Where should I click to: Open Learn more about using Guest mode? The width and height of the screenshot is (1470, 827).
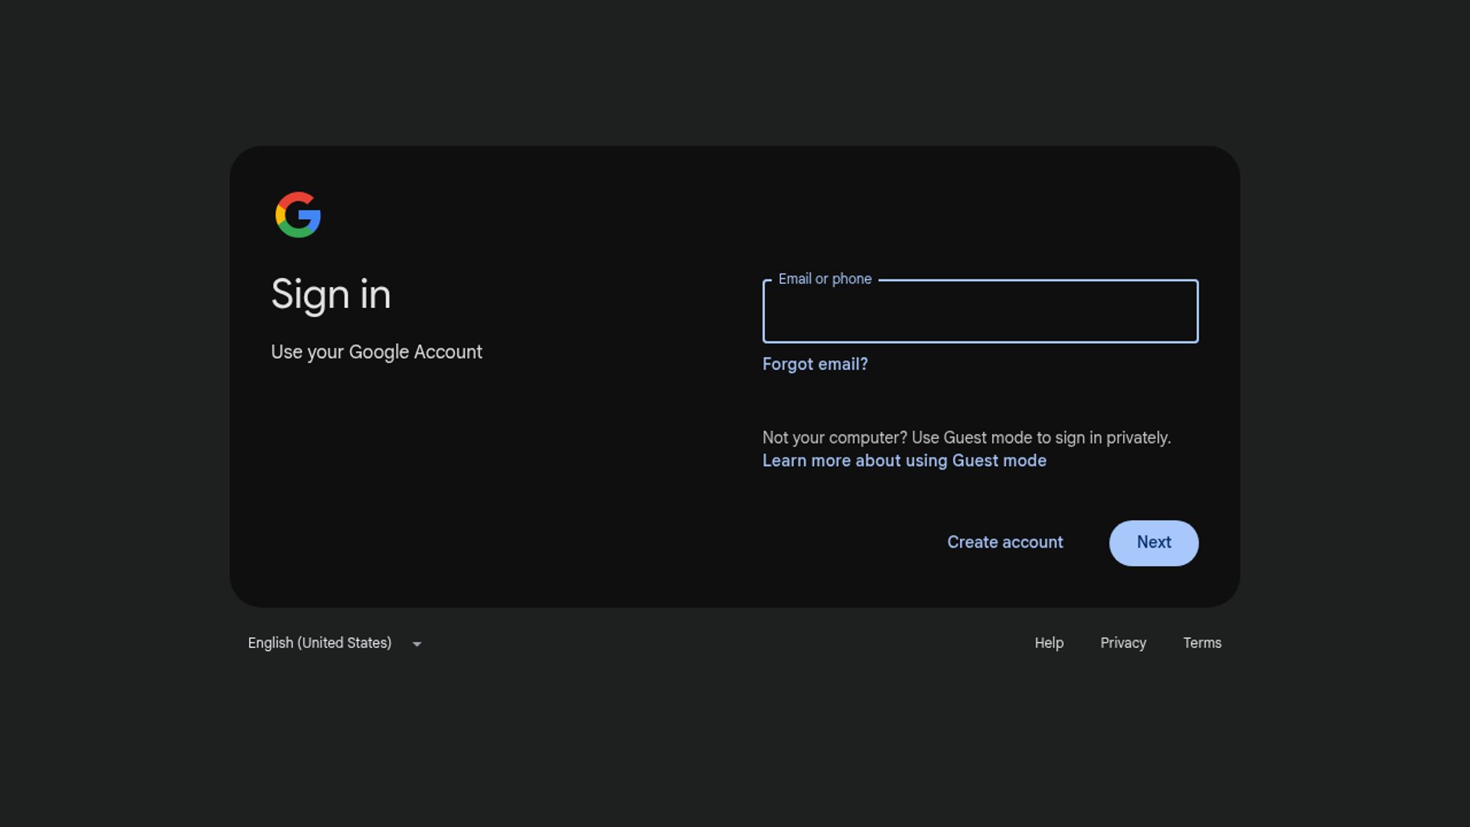click(x=903, y=461)
